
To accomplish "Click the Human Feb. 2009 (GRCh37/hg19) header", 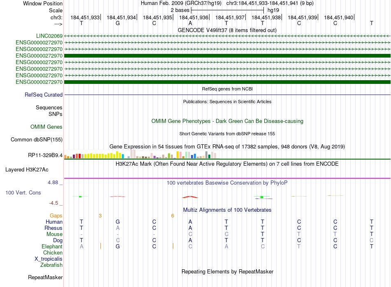I will click(x=181, y=3).
